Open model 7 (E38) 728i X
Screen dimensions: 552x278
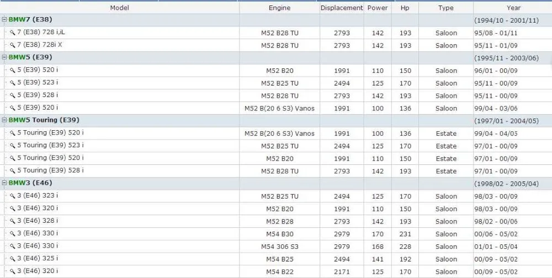click(40, 45)
